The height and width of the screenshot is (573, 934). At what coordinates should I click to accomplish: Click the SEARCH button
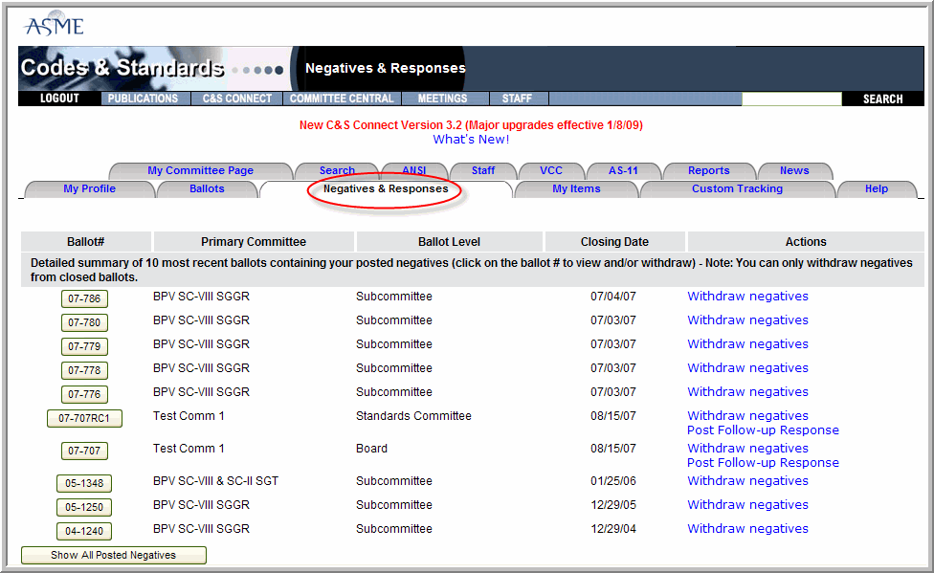[882, 99]
